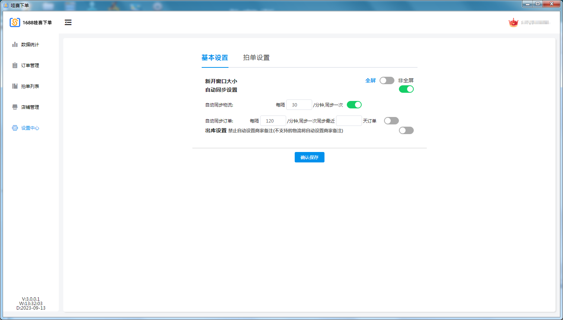Open 店铺管理 in the sidebar
The height and width of the screenshot is (320, 563).
(x=30, y=107)
